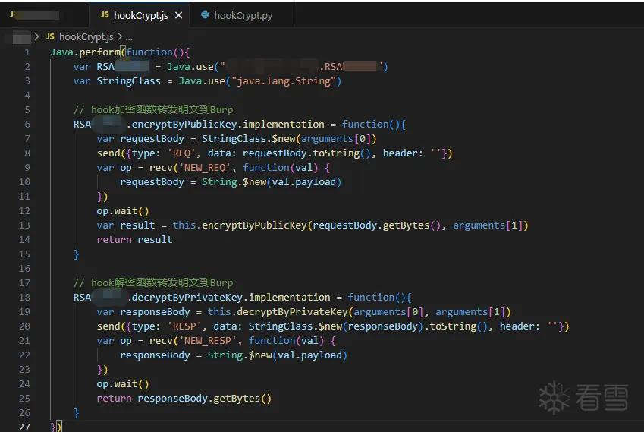Expand the chevron after hookCrypt.js breadcrumb
This screenshot has width=644, height=432.
[120, 37]
